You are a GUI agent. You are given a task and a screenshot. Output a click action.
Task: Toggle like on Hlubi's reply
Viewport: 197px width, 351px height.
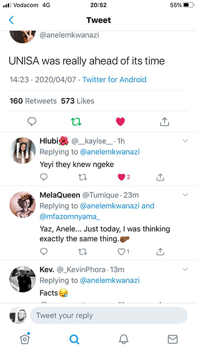(x=121, y=177)
